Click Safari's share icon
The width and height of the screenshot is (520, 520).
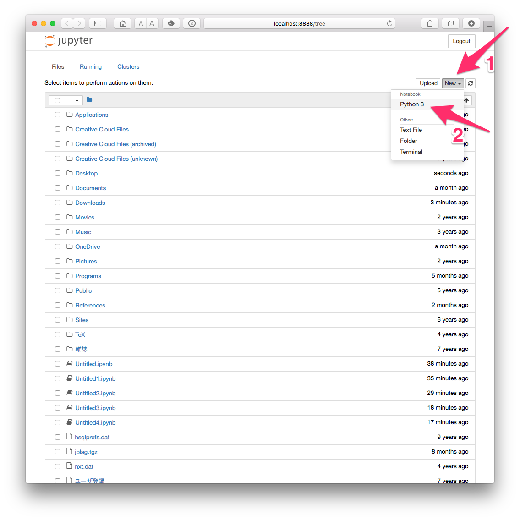429,23
